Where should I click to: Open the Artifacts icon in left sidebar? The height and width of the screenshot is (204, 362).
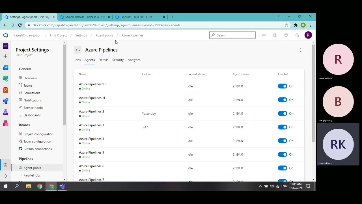point(5,123)
